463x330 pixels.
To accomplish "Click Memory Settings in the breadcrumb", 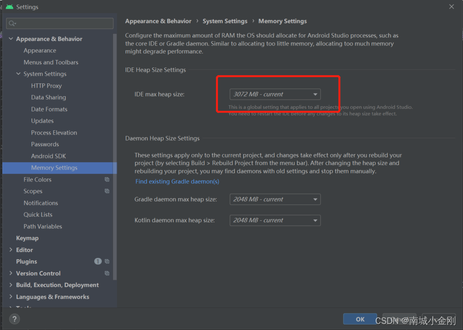I will [x=282, y=21].
